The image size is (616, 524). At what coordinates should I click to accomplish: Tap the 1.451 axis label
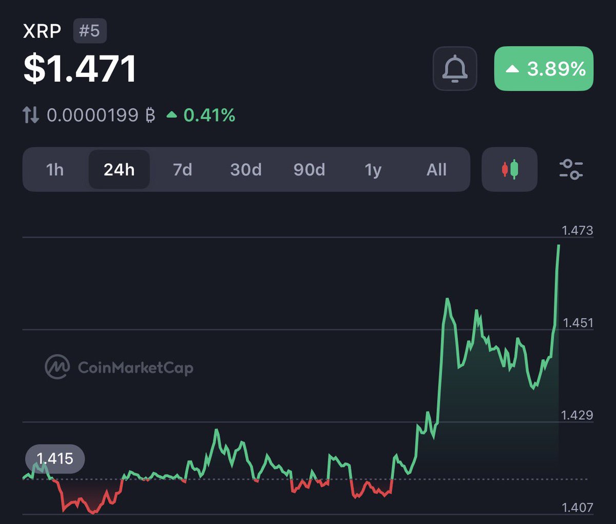point(578,323)
